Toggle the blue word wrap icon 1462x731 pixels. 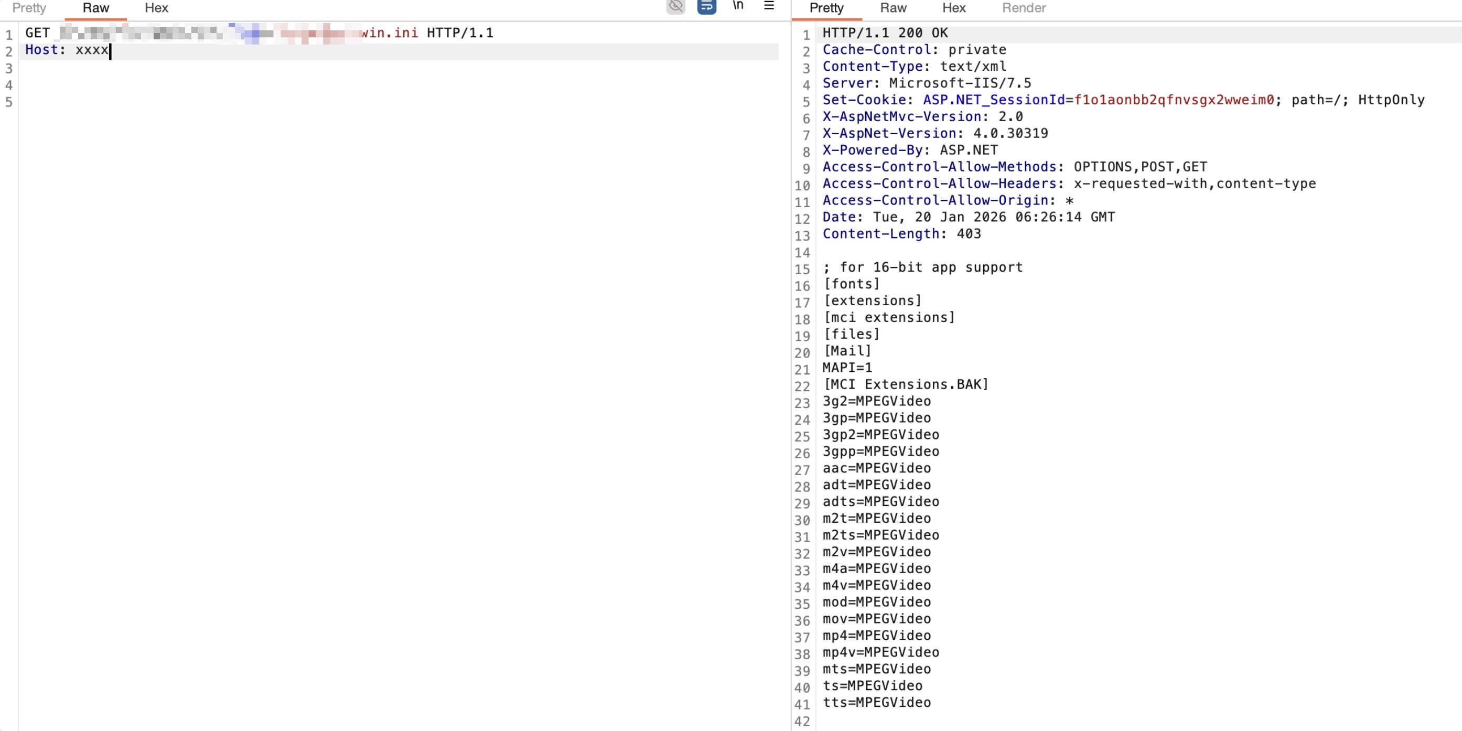pos(706,6)
